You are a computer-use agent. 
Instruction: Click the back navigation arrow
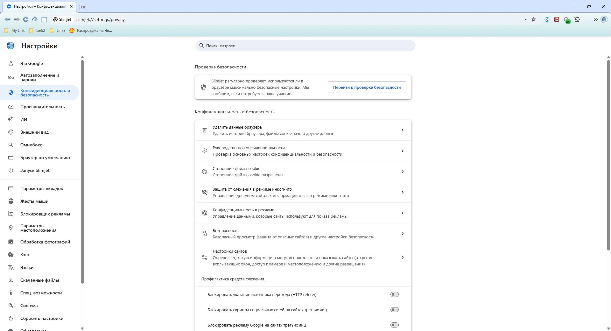click(7, 19)
